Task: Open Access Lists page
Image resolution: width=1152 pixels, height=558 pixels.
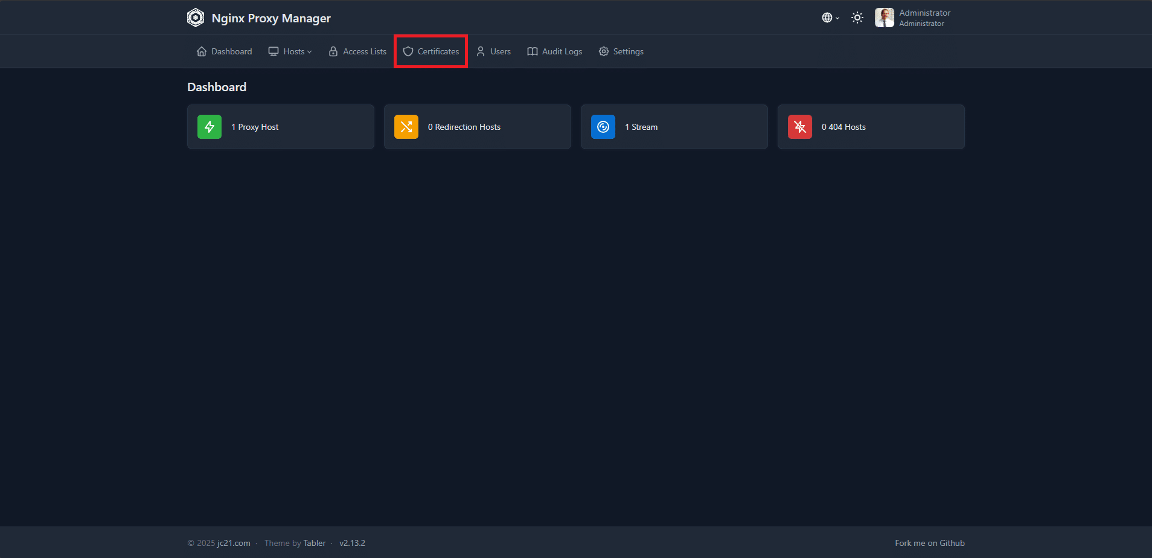Action: pos(357,51)
